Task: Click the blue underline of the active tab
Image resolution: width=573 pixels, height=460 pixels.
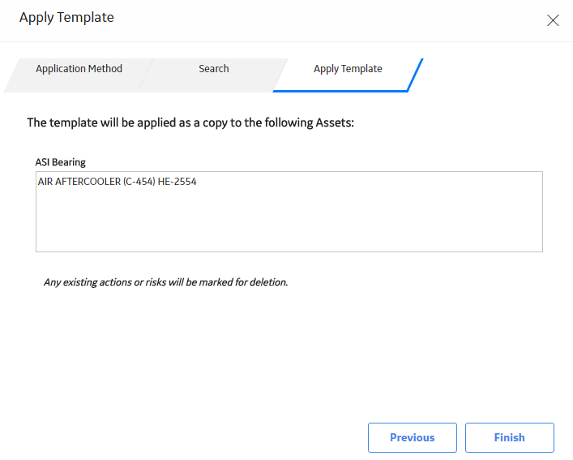Action: click(340, 91)
